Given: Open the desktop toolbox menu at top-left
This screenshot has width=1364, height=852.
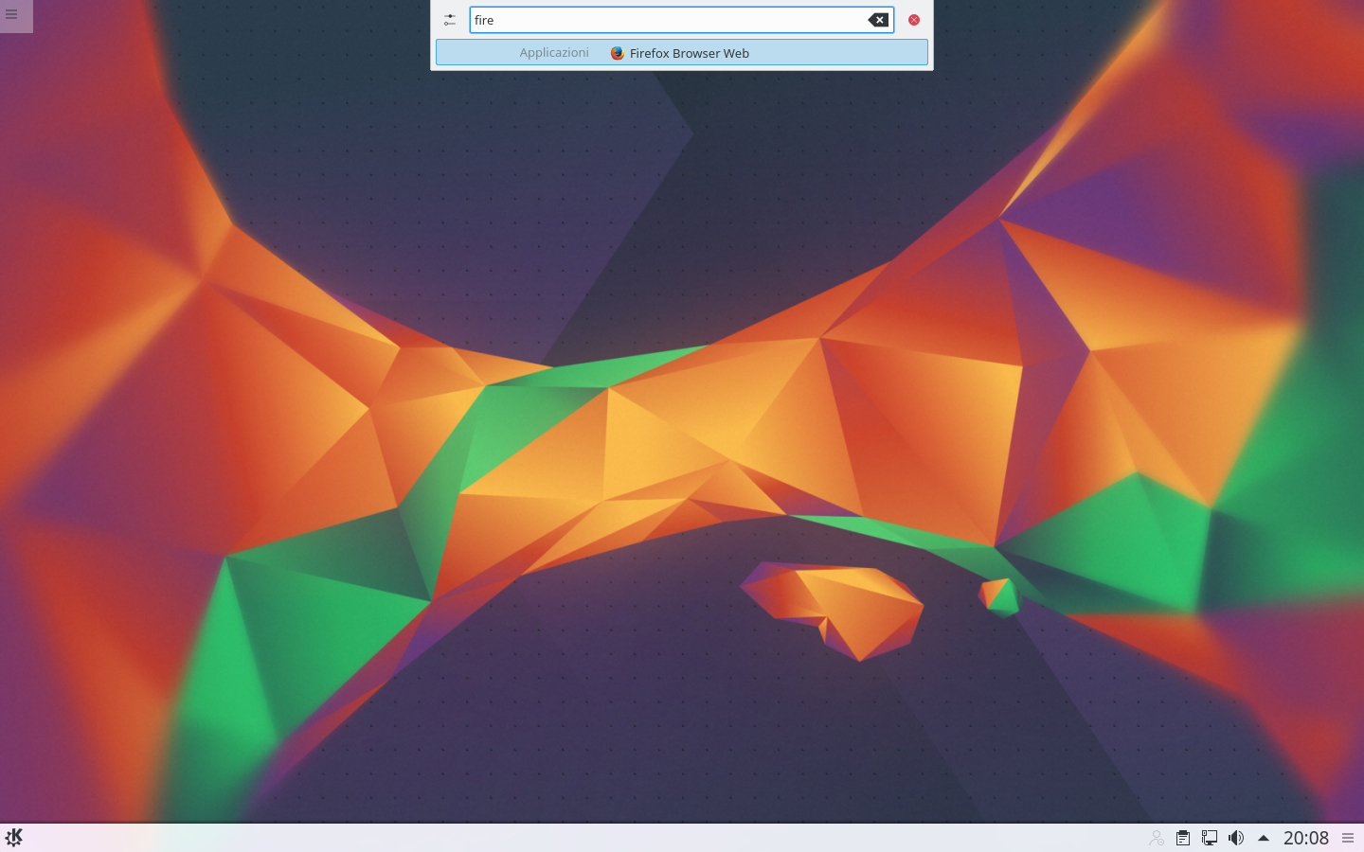Looking at the screenshot, I should coord(12,14).
